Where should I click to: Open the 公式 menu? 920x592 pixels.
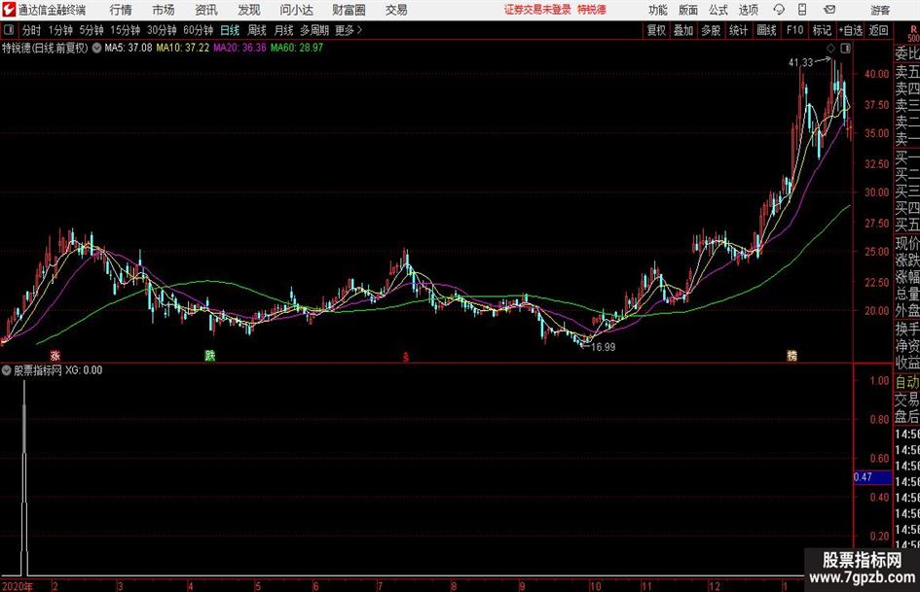pos(718,10)
